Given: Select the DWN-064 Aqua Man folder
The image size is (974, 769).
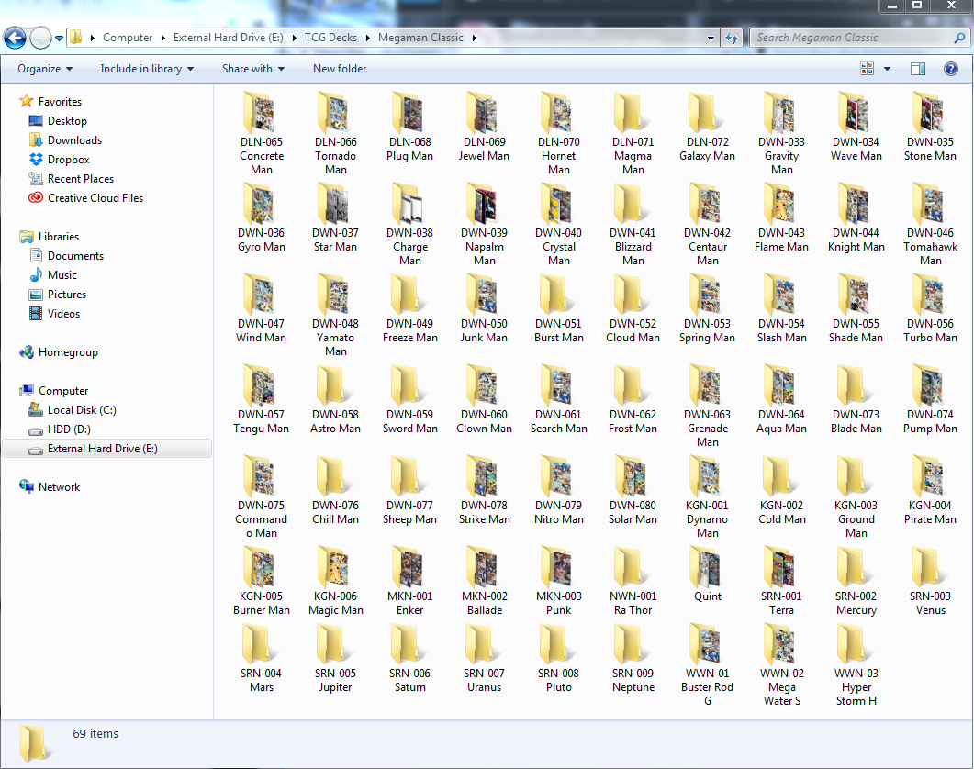Looking at the screenshot, I should (782, 399).
